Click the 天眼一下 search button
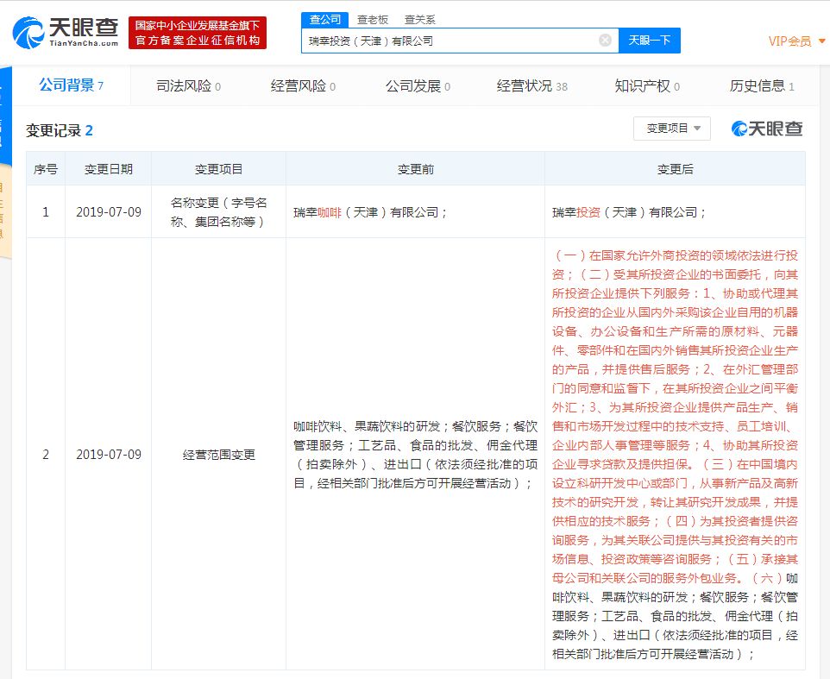830x679 pixels. [x=650, y=41]
